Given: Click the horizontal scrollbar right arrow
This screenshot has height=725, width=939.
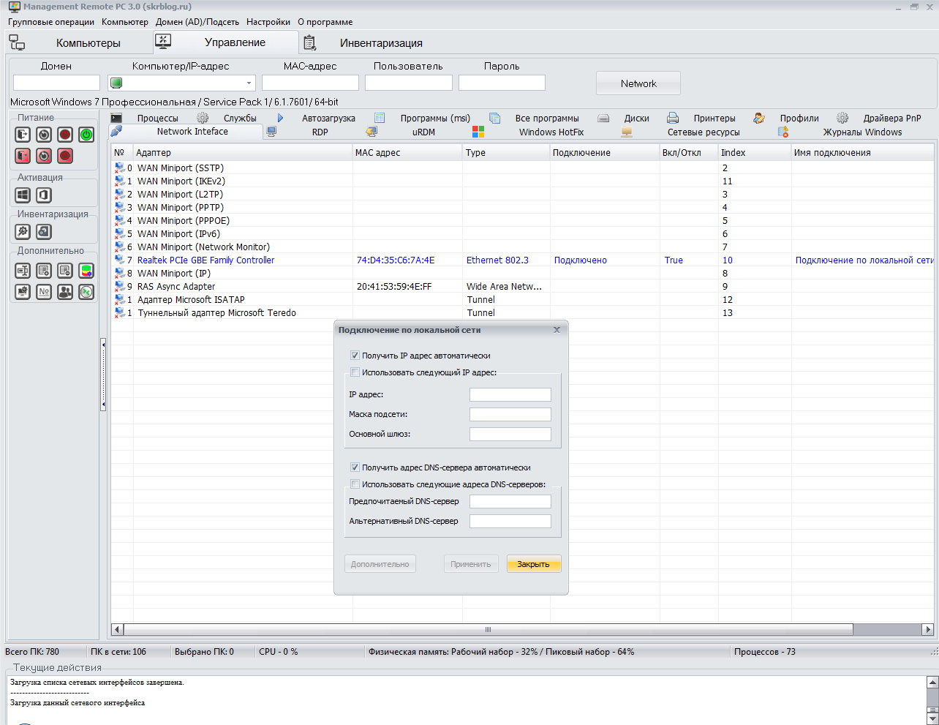Looking at the screenshot, I should point(928,629).
